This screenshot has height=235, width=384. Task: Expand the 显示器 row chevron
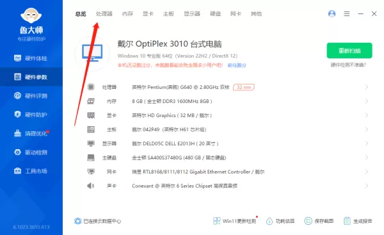366,143
